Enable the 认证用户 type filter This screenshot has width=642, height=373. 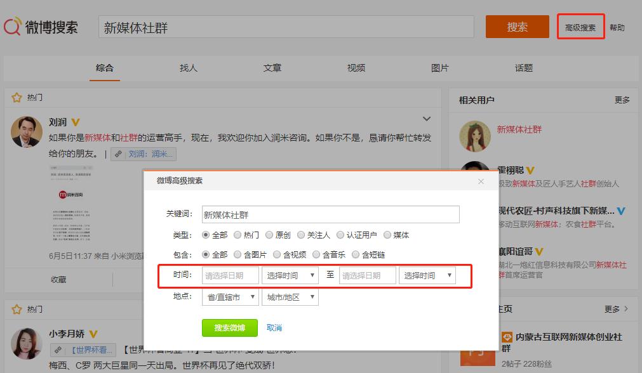click(x=342, y=235)
